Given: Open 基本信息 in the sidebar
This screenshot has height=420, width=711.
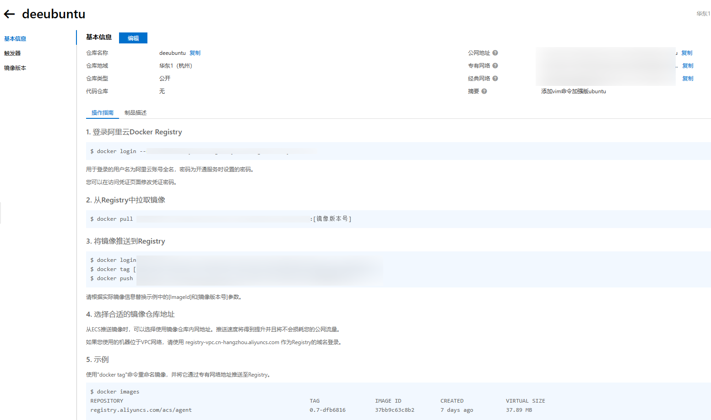Looking at the screenshot, I should (15, 39).
